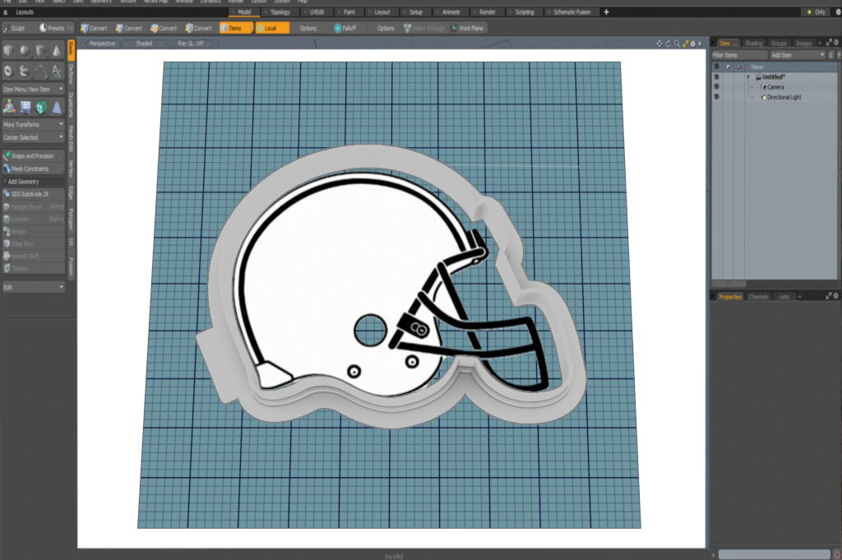This screenshot has width=842, height=560.
Task: Select the Camera item in list
Action: pos(775,87)
